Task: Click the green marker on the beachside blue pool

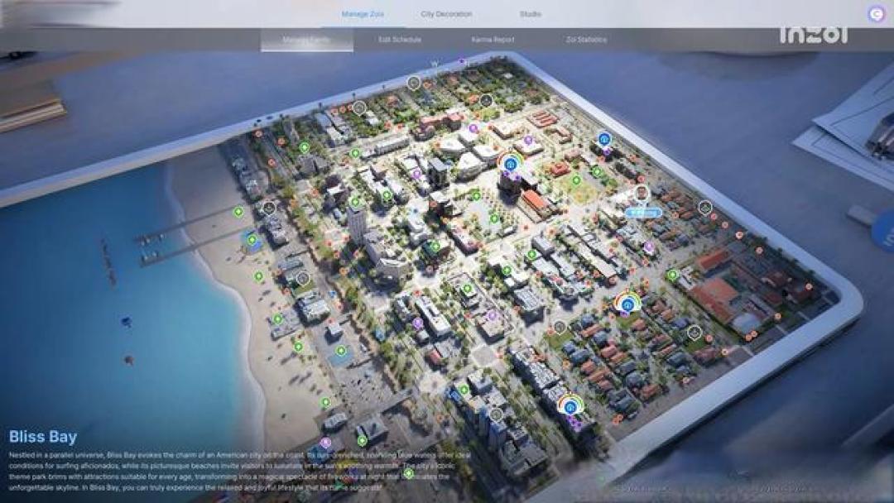Action: pos(252,241)
